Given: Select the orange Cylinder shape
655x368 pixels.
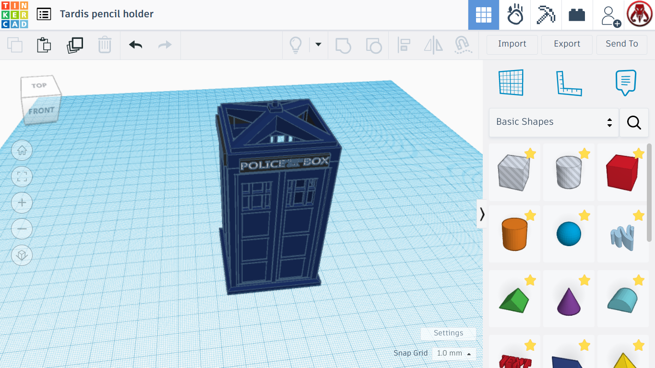Looking at the screenshot, I should (514, 234).
